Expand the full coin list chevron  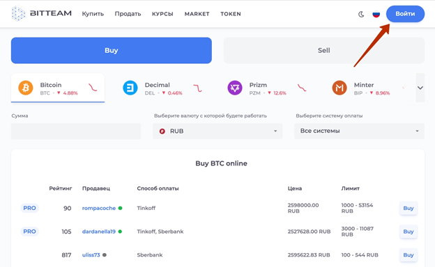420,88
